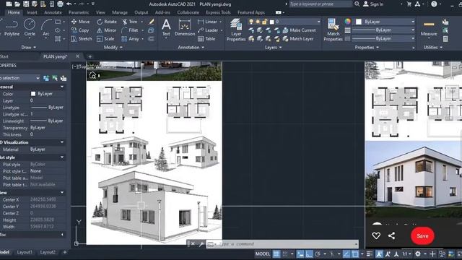Toggle snap mode dotted-grid icon

click(x=285, y=253)
